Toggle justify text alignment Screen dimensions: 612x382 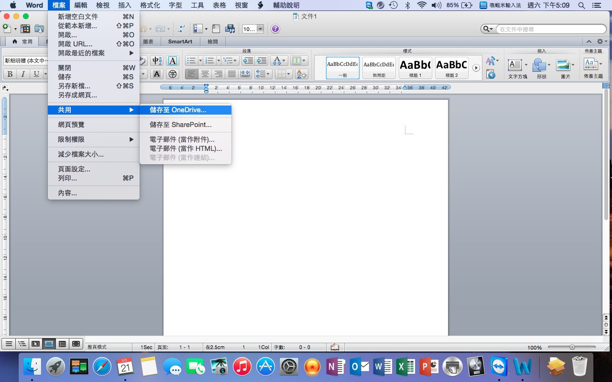click(232, 74)
